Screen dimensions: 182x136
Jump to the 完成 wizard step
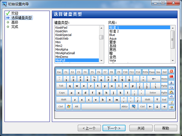[15, 27]
